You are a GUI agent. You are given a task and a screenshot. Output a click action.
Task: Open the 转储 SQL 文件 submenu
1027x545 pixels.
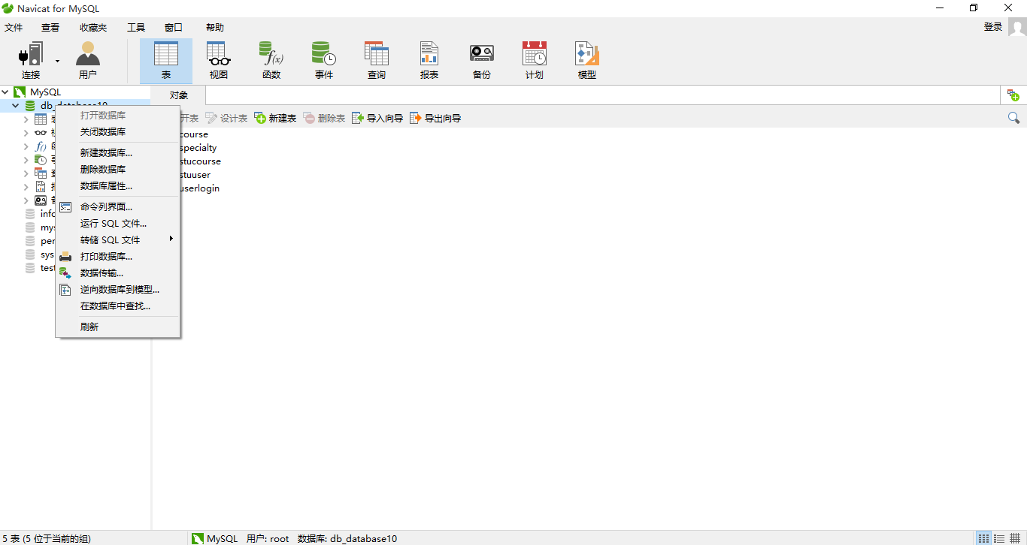point(118,240)
